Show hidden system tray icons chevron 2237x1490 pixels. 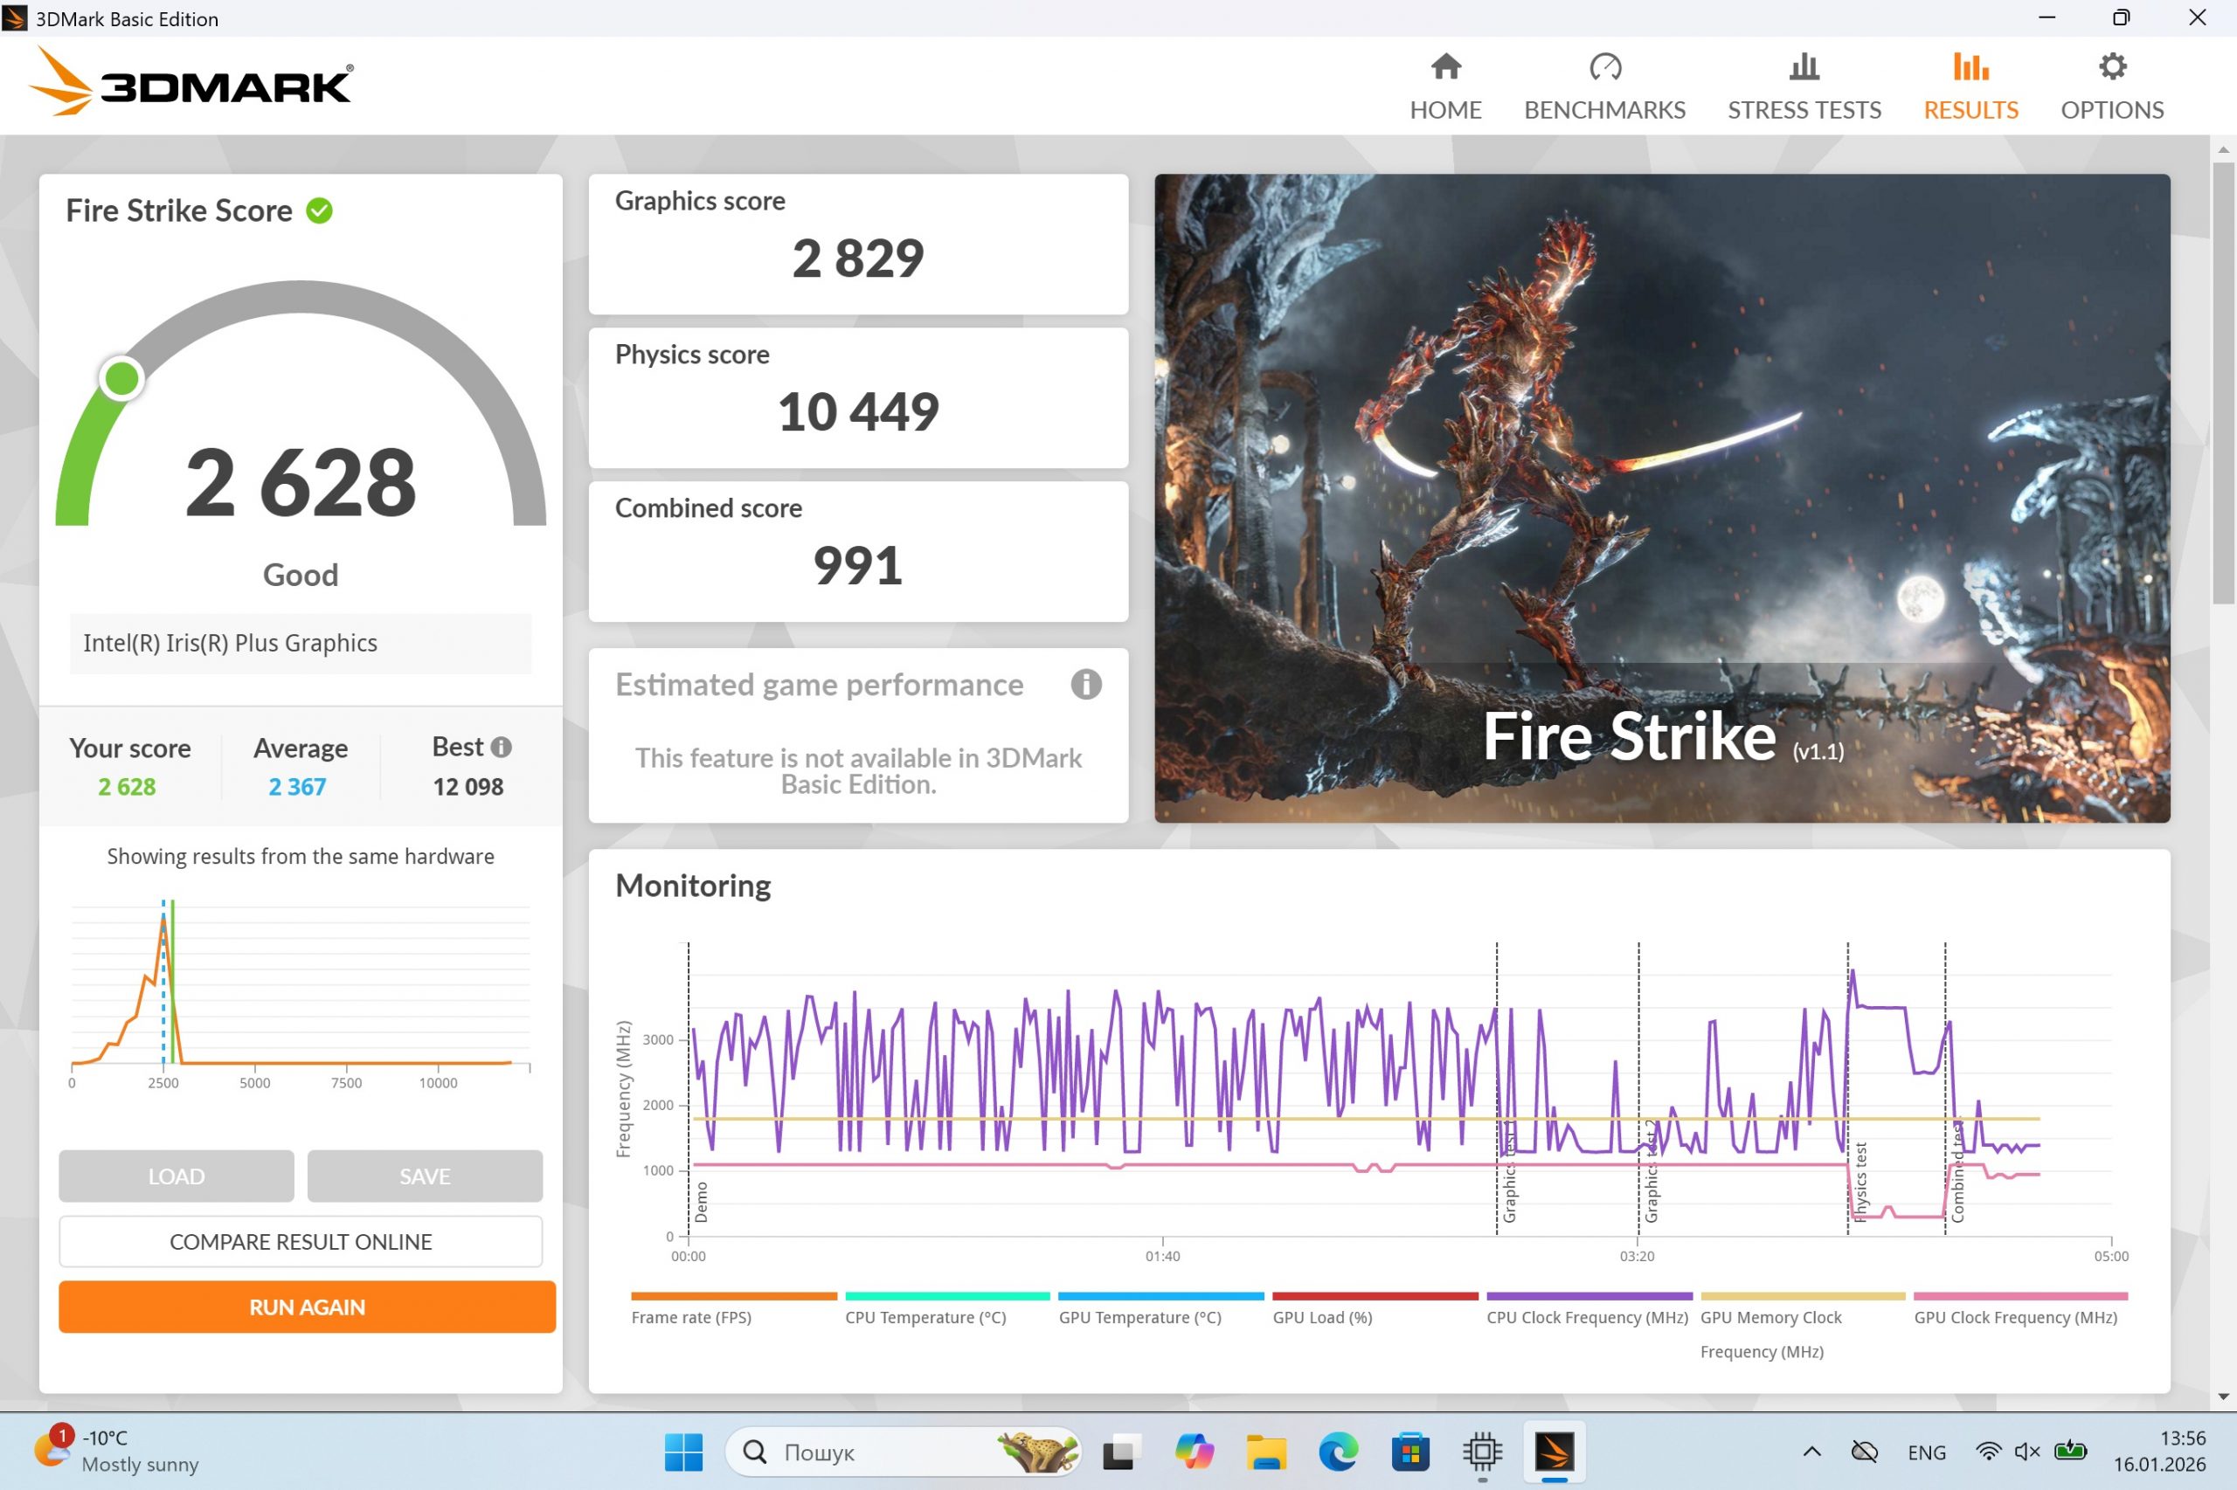tap(1812, 1451)
